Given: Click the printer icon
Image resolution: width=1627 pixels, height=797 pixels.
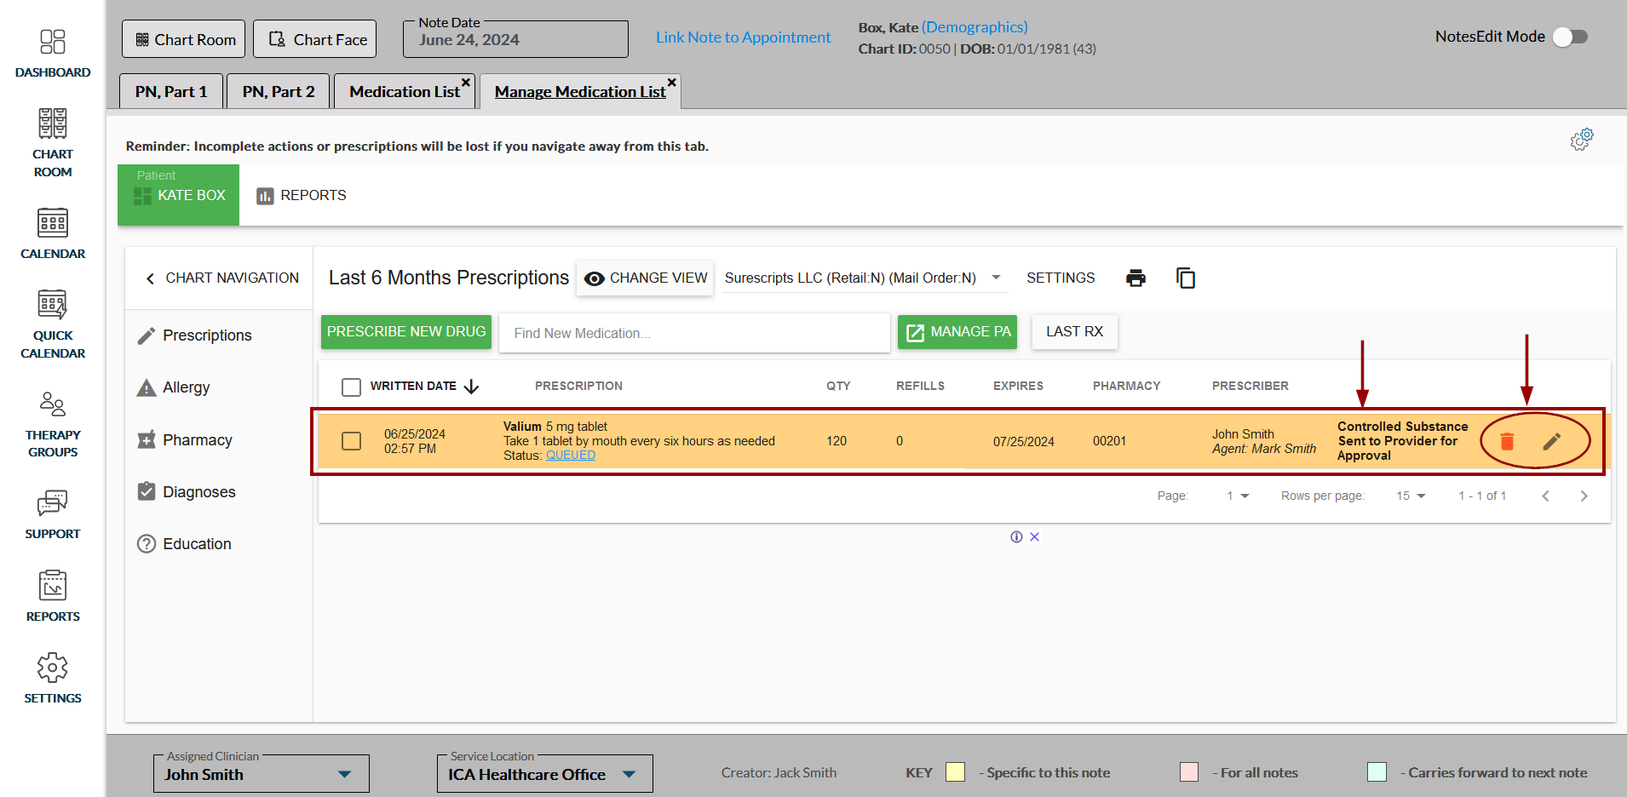Looking at the screenshot, I should tap(1135, 278).
